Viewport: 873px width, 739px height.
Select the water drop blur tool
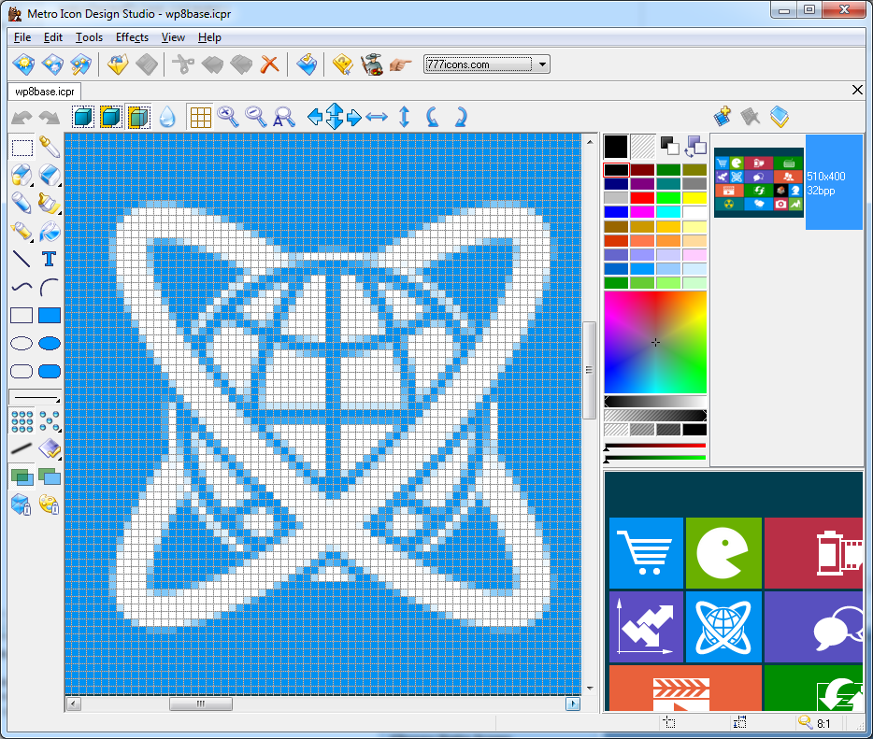(167, 118)
